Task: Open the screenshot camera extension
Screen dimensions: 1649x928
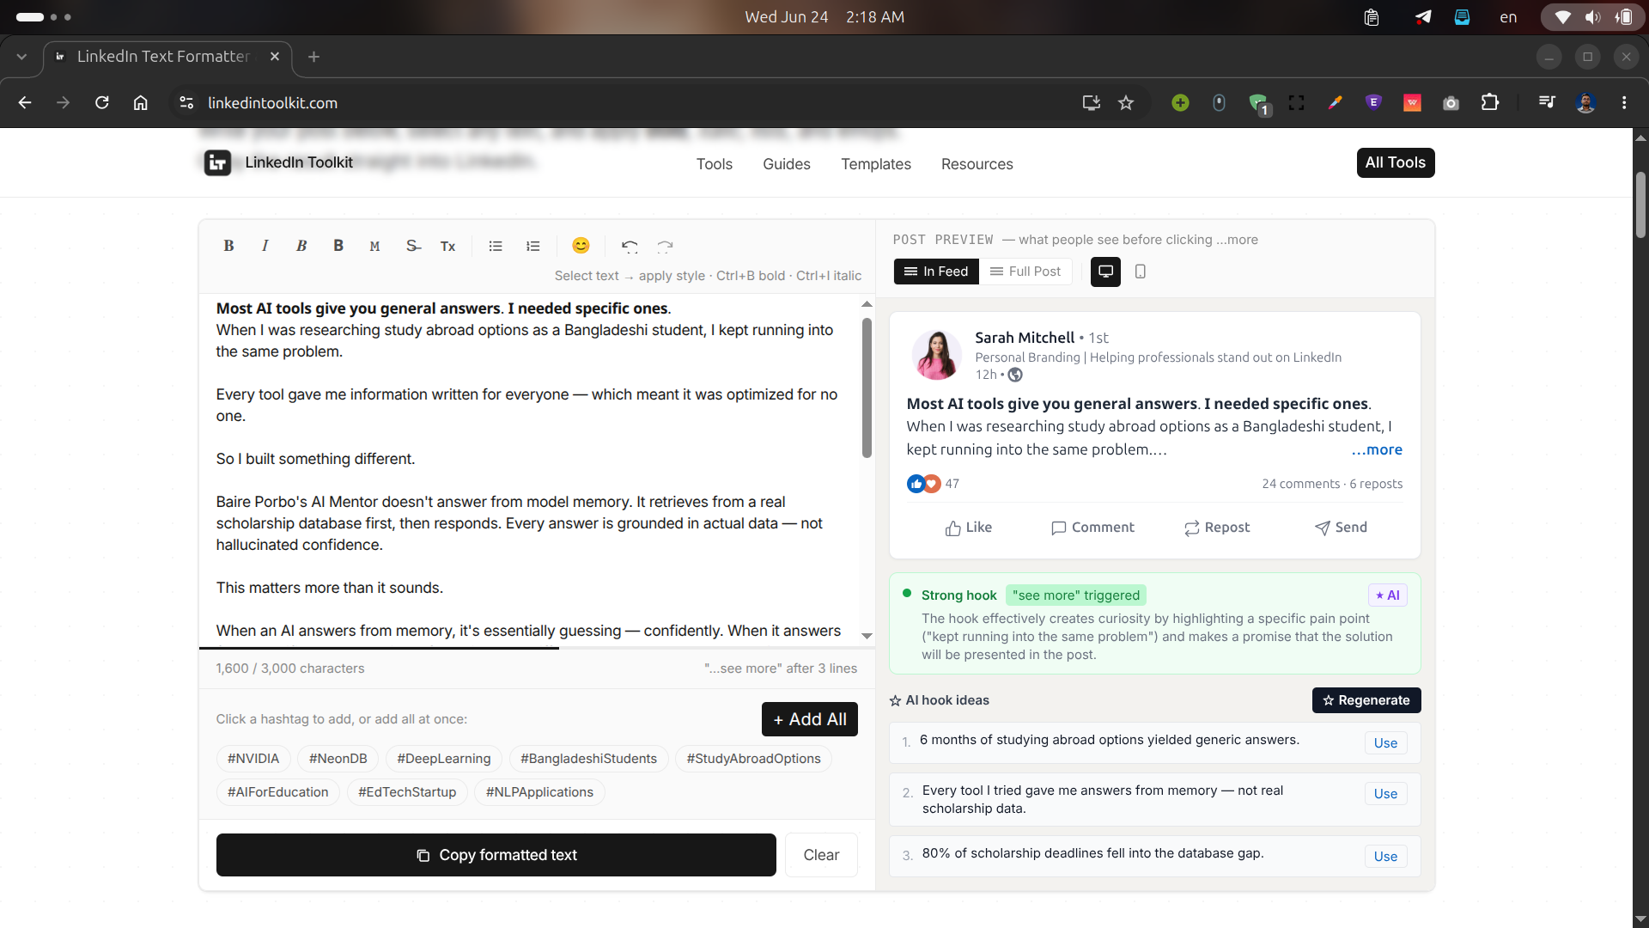Action: pyautogui.click(x=1451, y=103)
